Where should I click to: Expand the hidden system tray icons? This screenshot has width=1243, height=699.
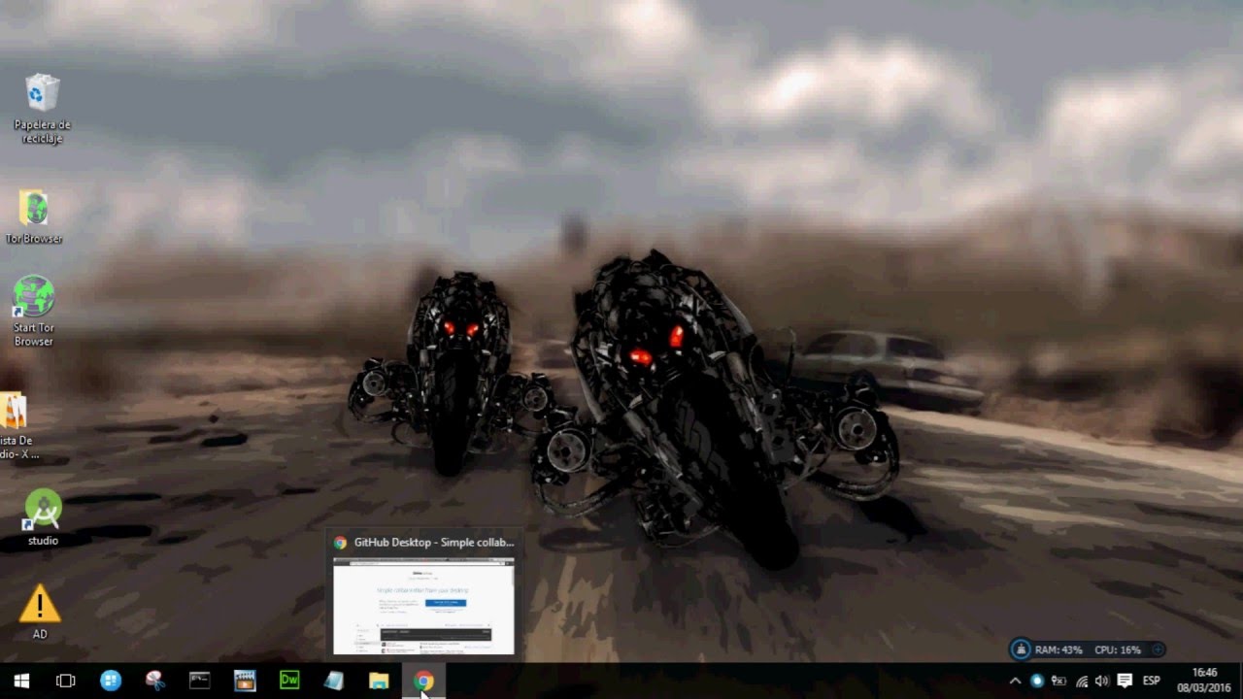[x=1016, y=681]
